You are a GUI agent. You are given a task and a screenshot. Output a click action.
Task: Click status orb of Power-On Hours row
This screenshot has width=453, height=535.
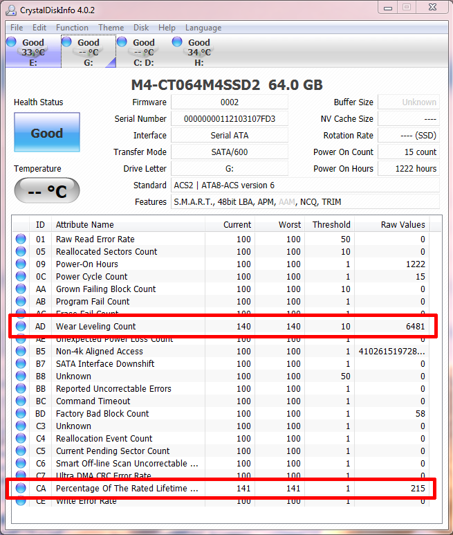click(x=21, y=264)
